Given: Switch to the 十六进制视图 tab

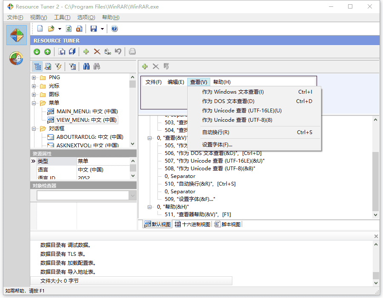Looking at the screenshot, I should pyautogui.click(x=192, y=224).
